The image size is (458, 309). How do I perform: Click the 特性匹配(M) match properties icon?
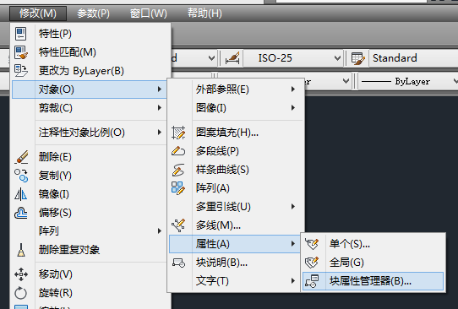point(21,52)
